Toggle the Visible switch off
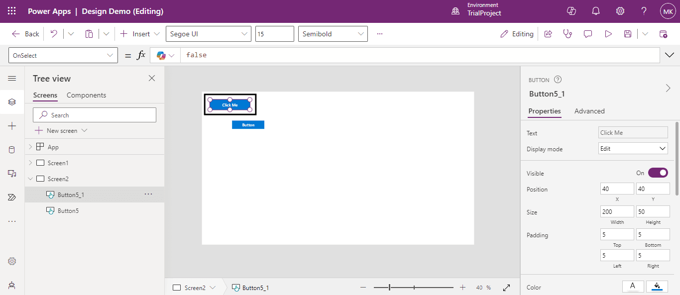This screenshot has width=680, height=295. point(658,173)
